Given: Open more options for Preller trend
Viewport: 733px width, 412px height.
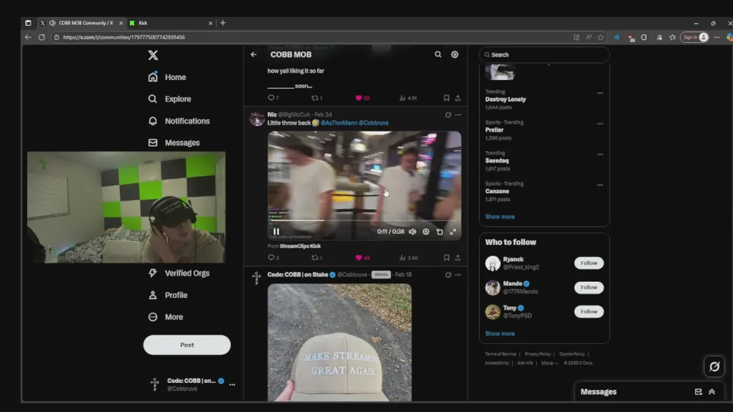Looking at the screenshot, I should pyautogui.click(x=600, y=124).
